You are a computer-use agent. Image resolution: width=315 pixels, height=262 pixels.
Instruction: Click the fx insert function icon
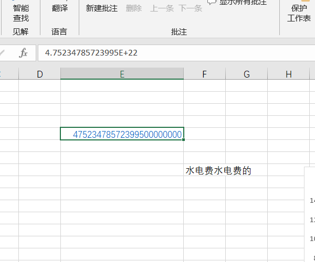click(x=23, y=53)
